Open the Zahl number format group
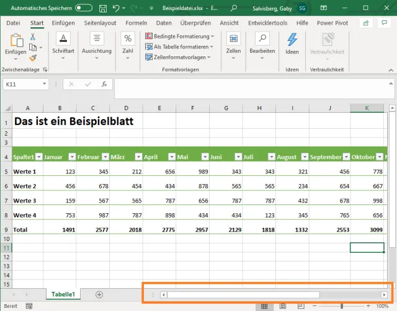The width and height of the screenshot is (397, 311). pyautogui.click(x=127, y=42)
